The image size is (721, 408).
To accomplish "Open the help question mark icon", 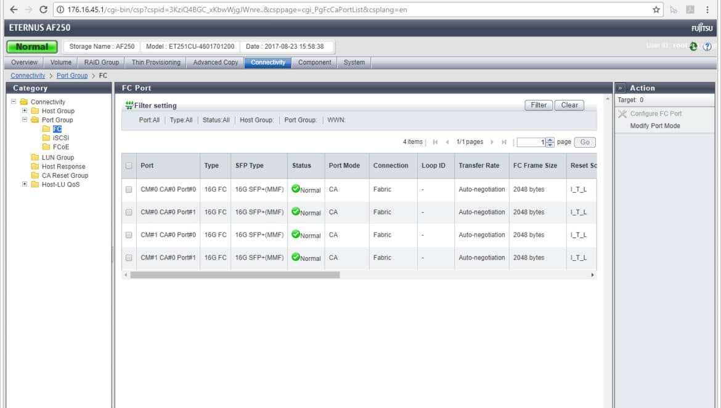I will tap(707, 46).
